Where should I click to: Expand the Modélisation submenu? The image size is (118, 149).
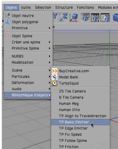point(28,63)
